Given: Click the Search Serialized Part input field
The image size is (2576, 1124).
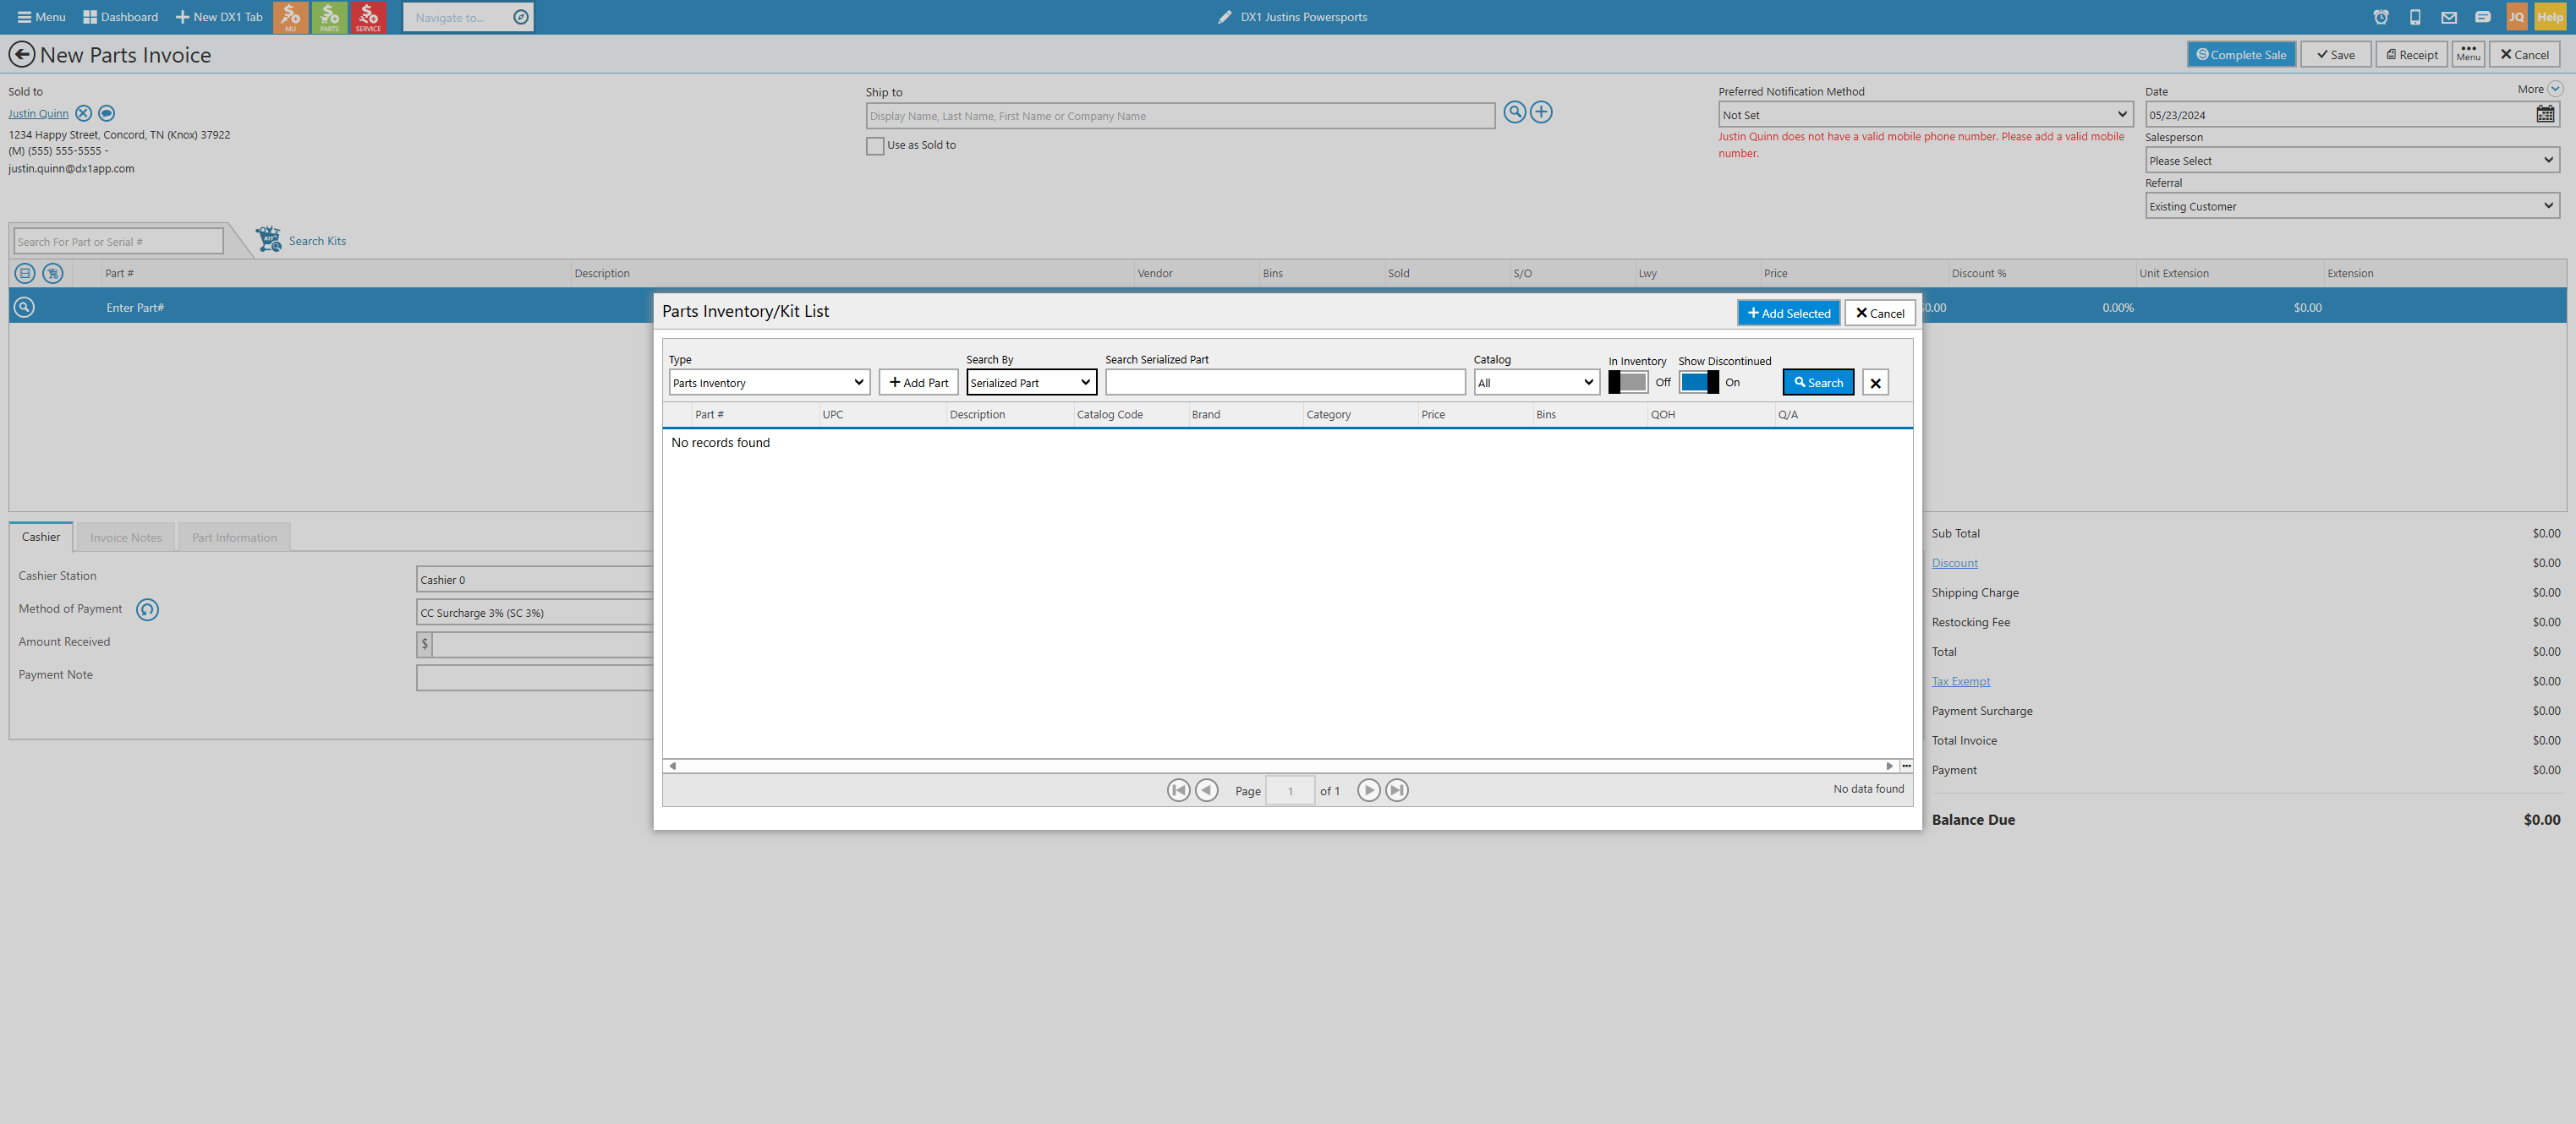Looking at the screenshot, I should (x=1285, y=383).
